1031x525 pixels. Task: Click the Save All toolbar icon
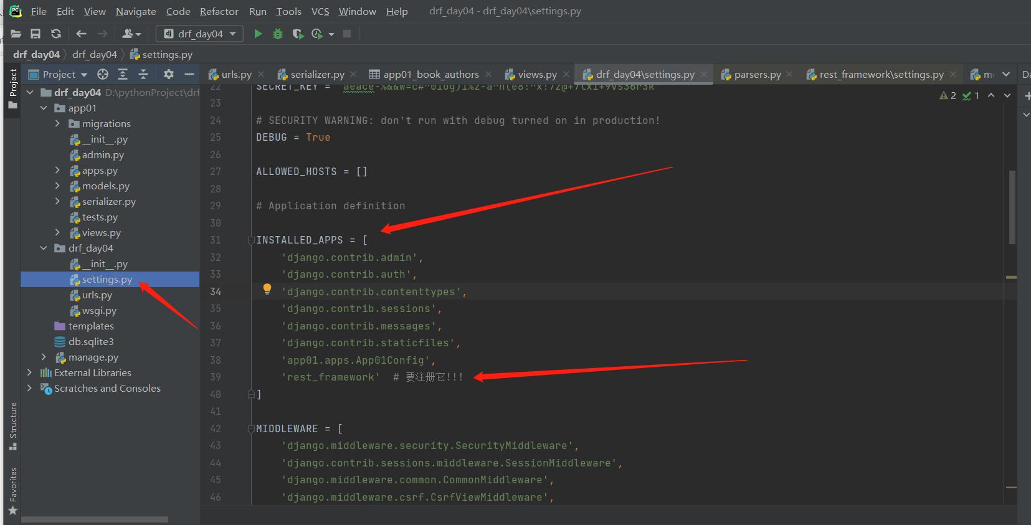tap(36, 34)
